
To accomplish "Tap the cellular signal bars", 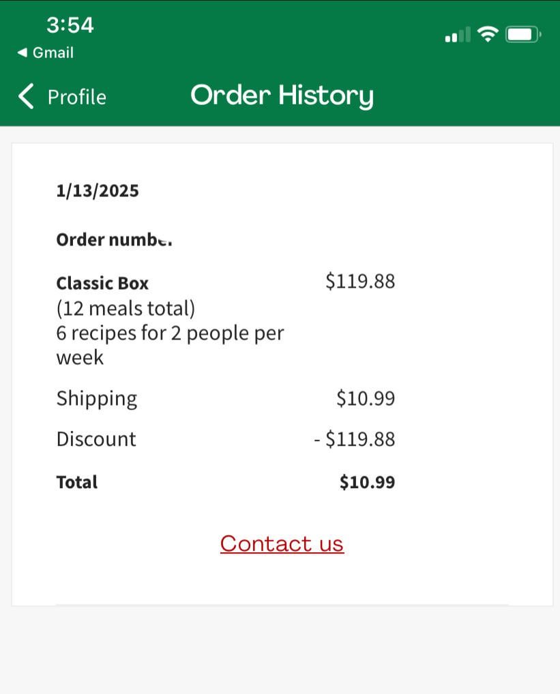I will tap(457, 35).
